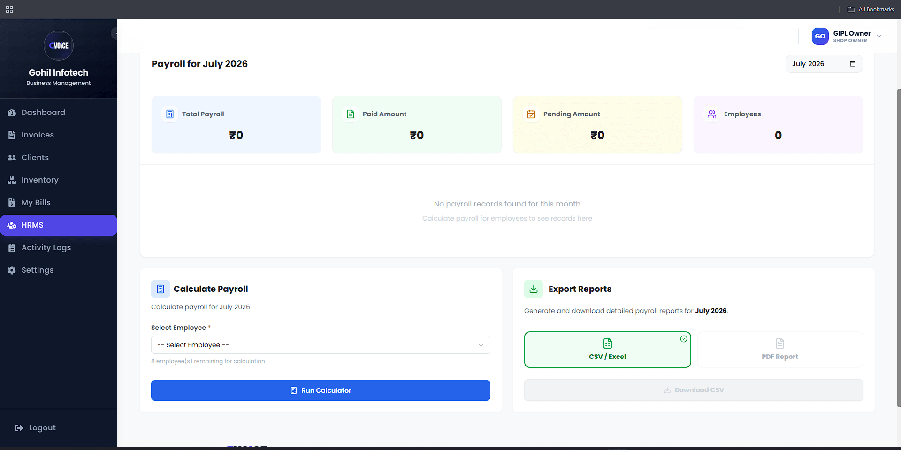Click '8 employee(s) remaining for calculation' text
The height and width of the screenshot is (450, 901).
pos(208,361)
